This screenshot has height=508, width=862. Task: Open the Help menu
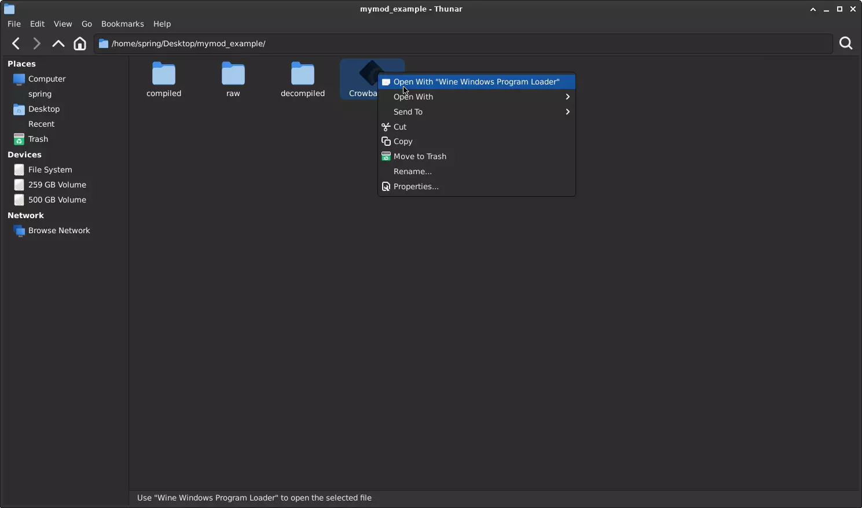point(162,24)
